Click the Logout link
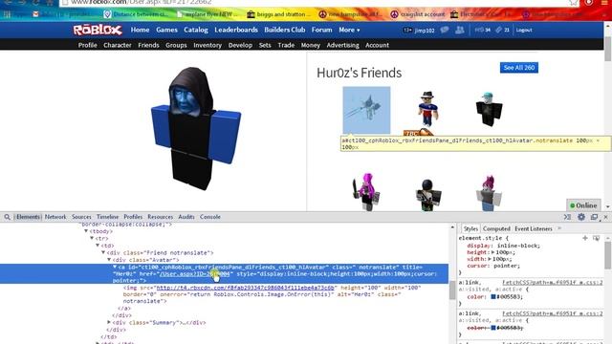Viewport: 612px width, 344px height. coord(524,30)
